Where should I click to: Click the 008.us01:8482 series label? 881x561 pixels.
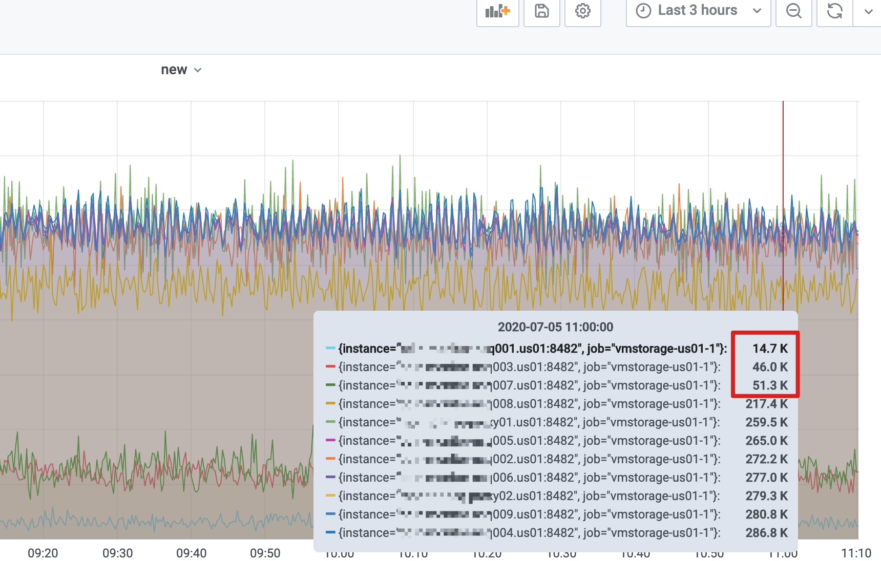[530, 404]
